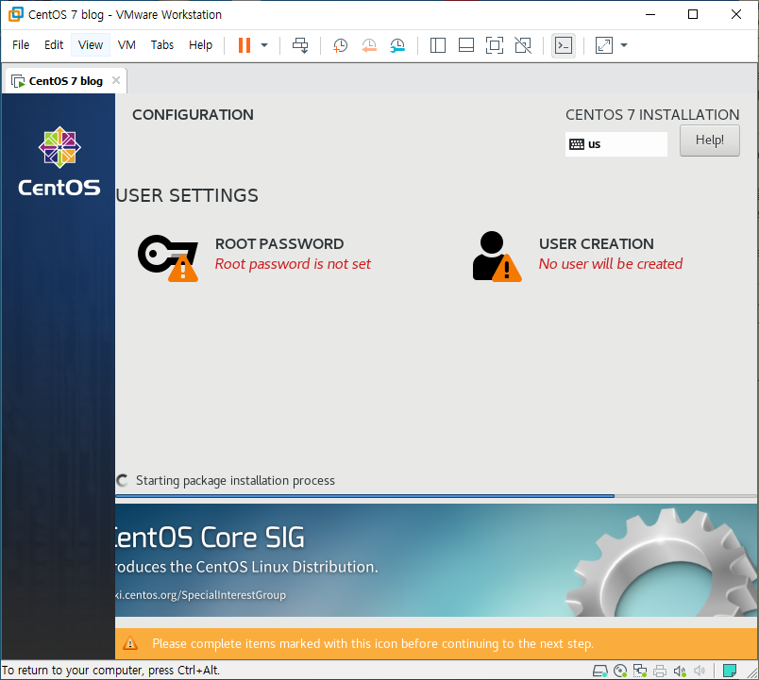759x680 pixels.
Task: Select the CentOS 7 blog tab
Action: 66,81
